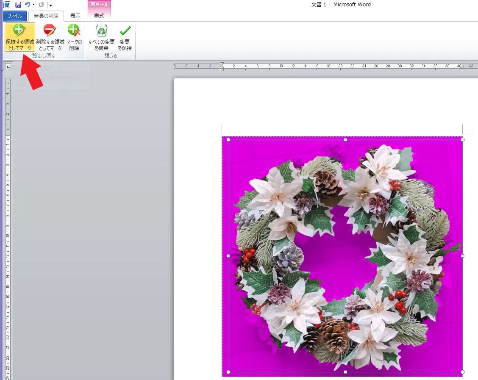Viewport: 478px width, 380px height.
Task: Undo last action in quick access toolbar
Action: [x=28, y=5]
